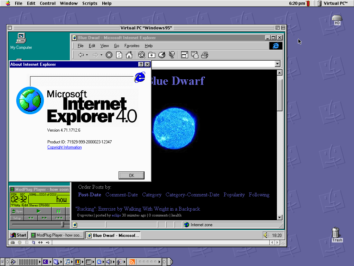Click the Search icon in IE toolbar

[x=141, y=55]
